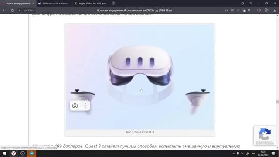Open Telegram from the taskbar
279x157 pixels.
31,153
